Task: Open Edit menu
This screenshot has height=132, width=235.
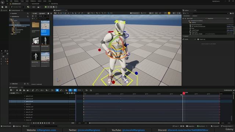Action: coord(11,1)
